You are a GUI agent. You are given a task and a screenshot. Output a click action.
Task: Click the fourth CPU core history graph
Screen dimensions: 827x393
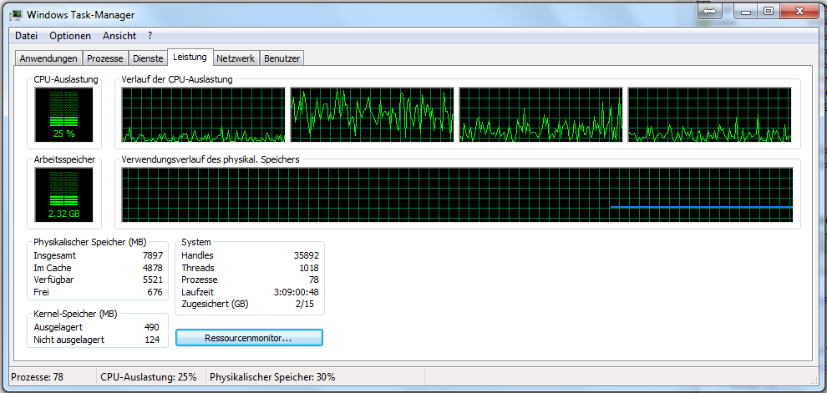(x=709, y=114)
